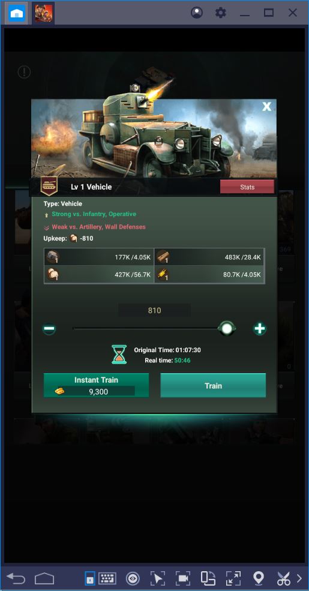Viewport: 309px width, 591px height.
Task: Open the vehicle Stats panel
Action: (247, 187)
